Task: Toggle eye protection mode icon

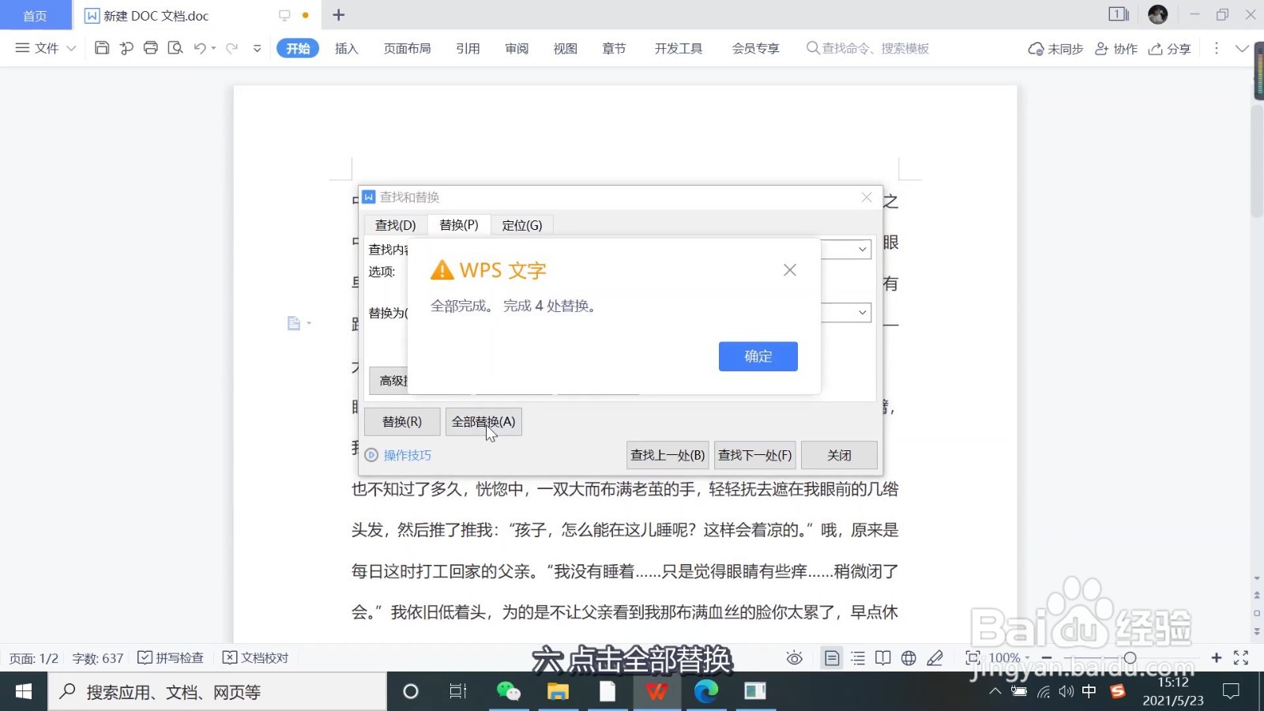Action: (x=795, y=658)
